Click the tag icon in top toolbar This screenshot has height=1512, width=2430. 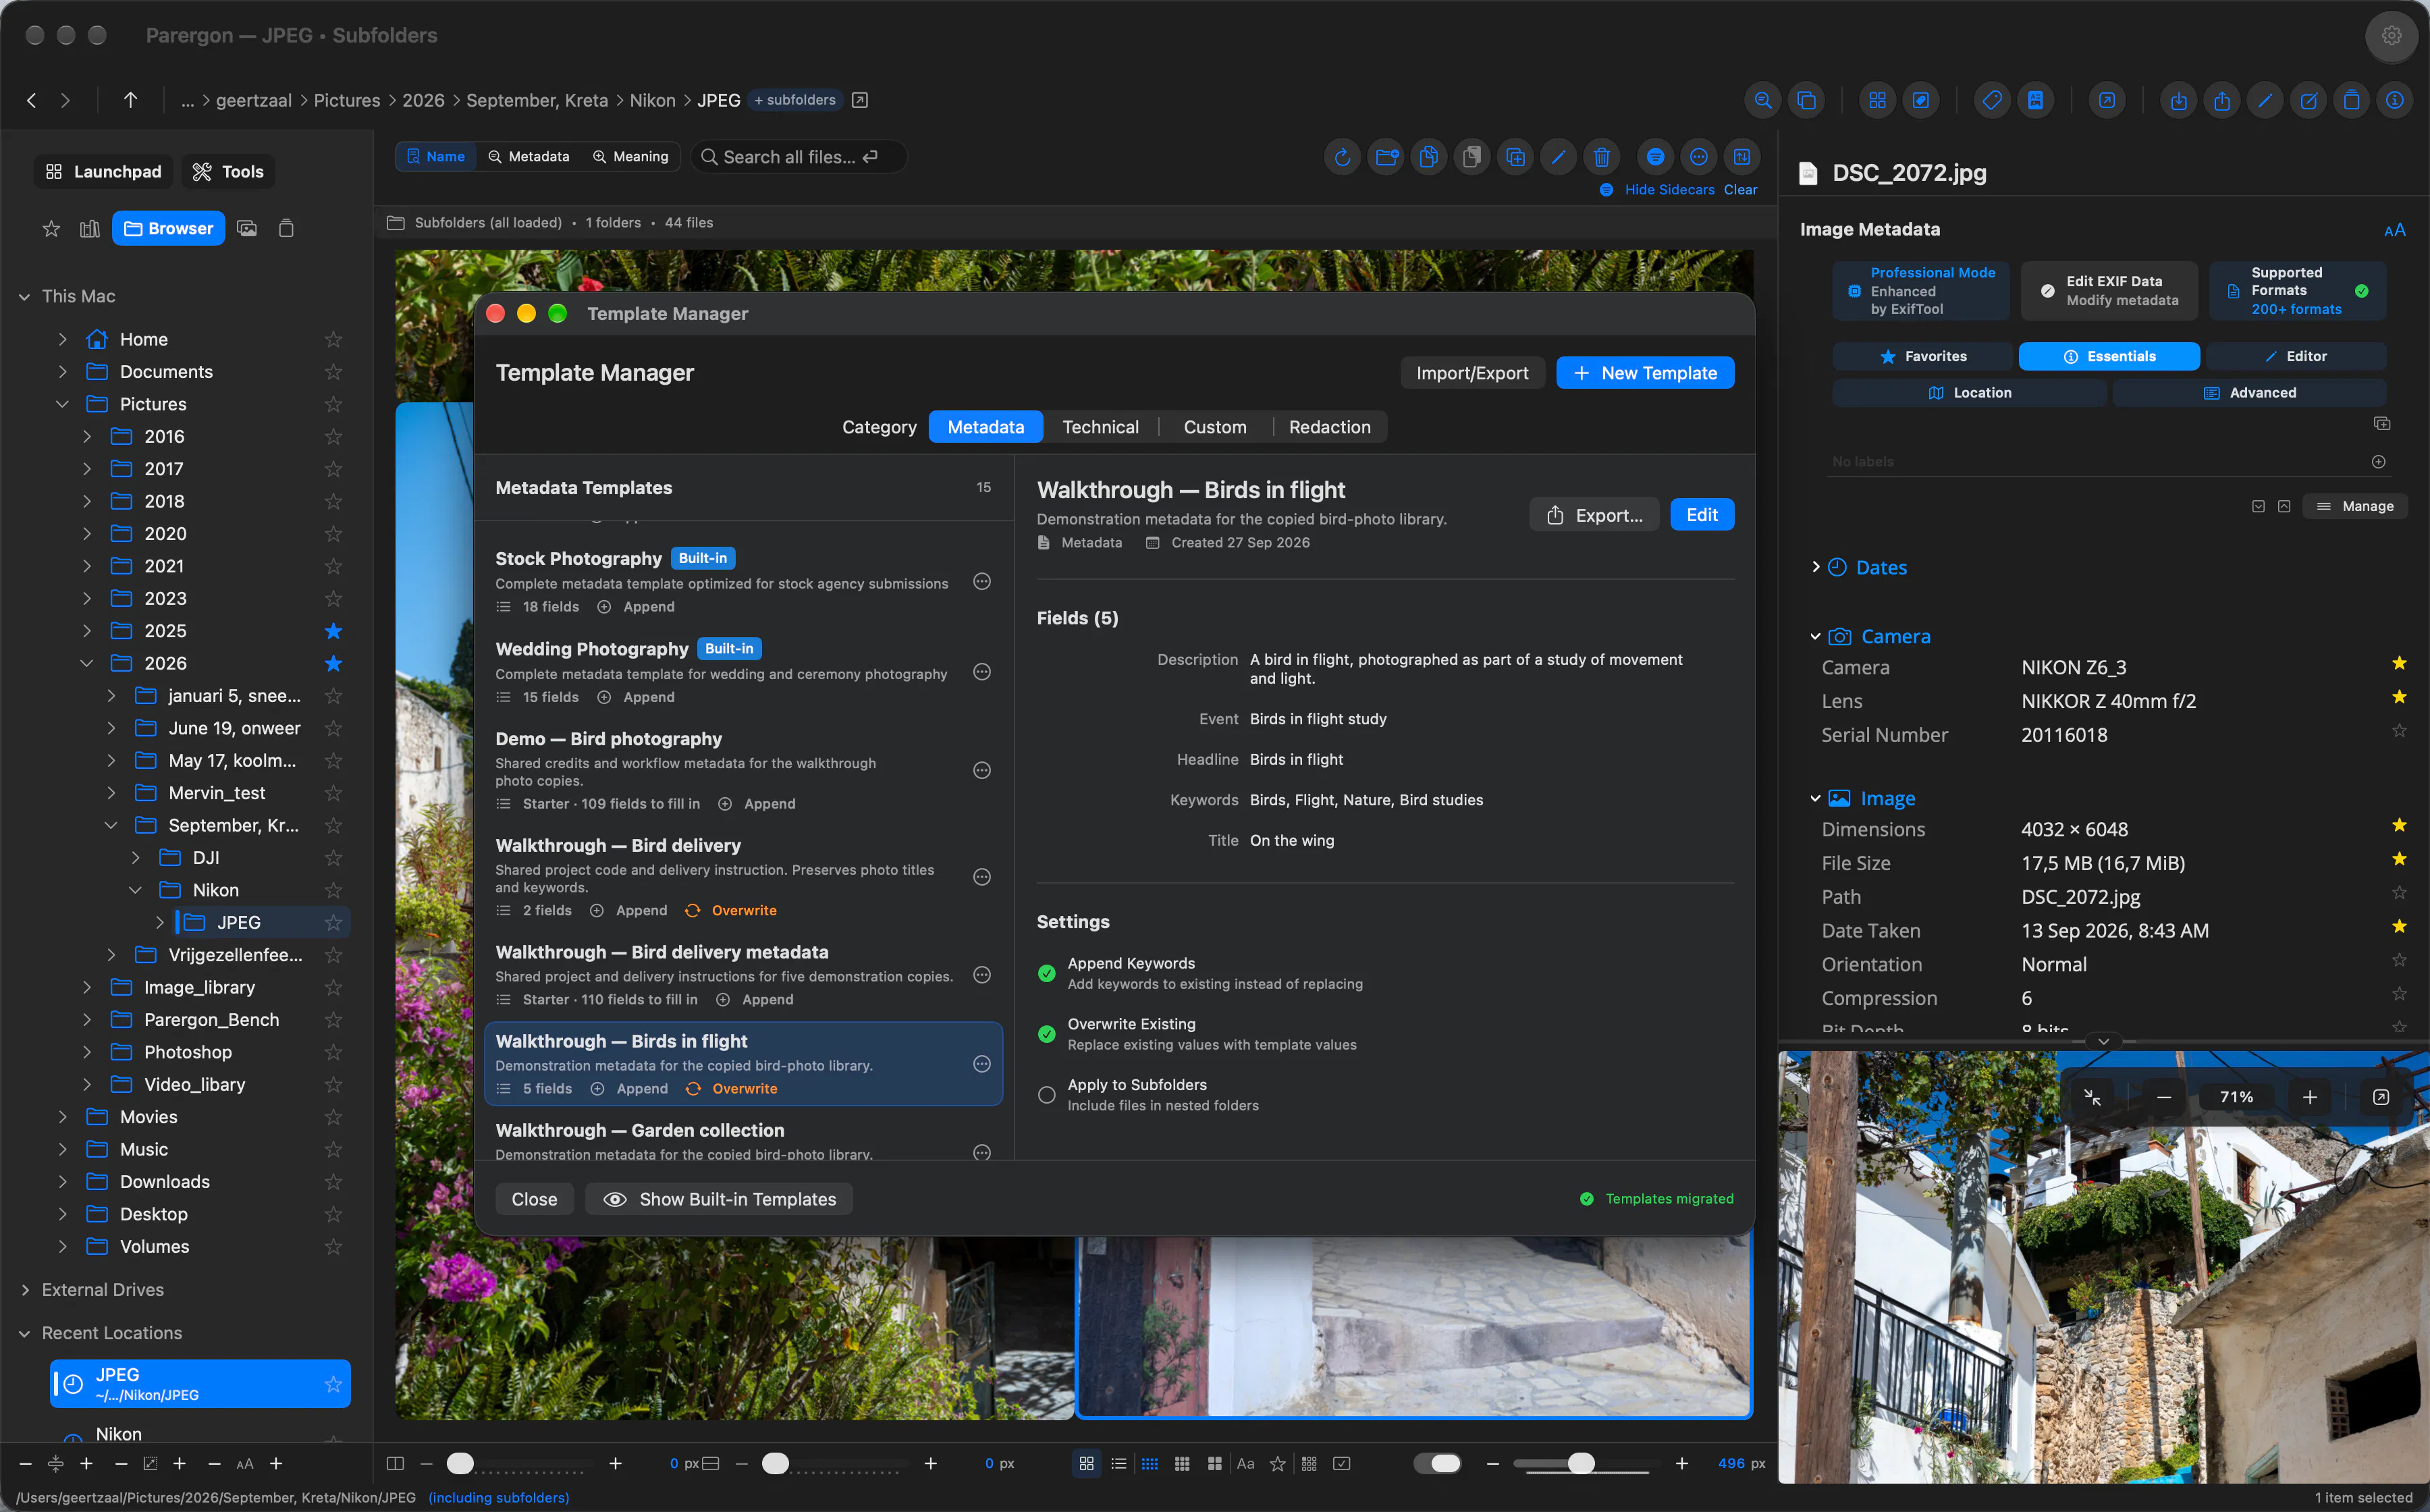pyautogui.click(x=1992, y=100)
